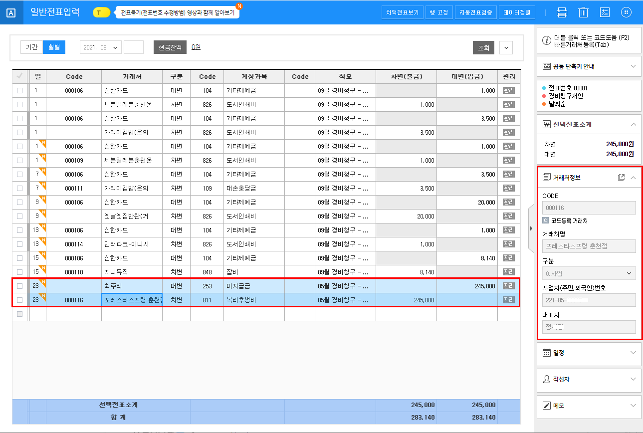Image resolution: width=643 pixels, height=433 pixels.
Task: Tick the checkbox for the 지니뮤직 row
Action: point(20,272)
